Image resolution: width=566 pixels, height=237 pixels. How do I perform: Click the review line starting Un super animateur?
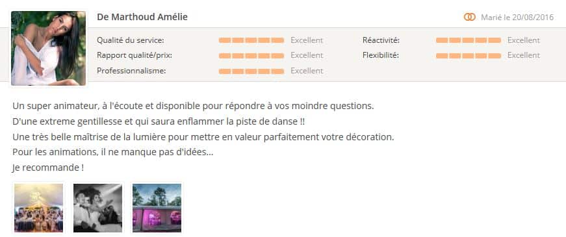coord(193,106)
